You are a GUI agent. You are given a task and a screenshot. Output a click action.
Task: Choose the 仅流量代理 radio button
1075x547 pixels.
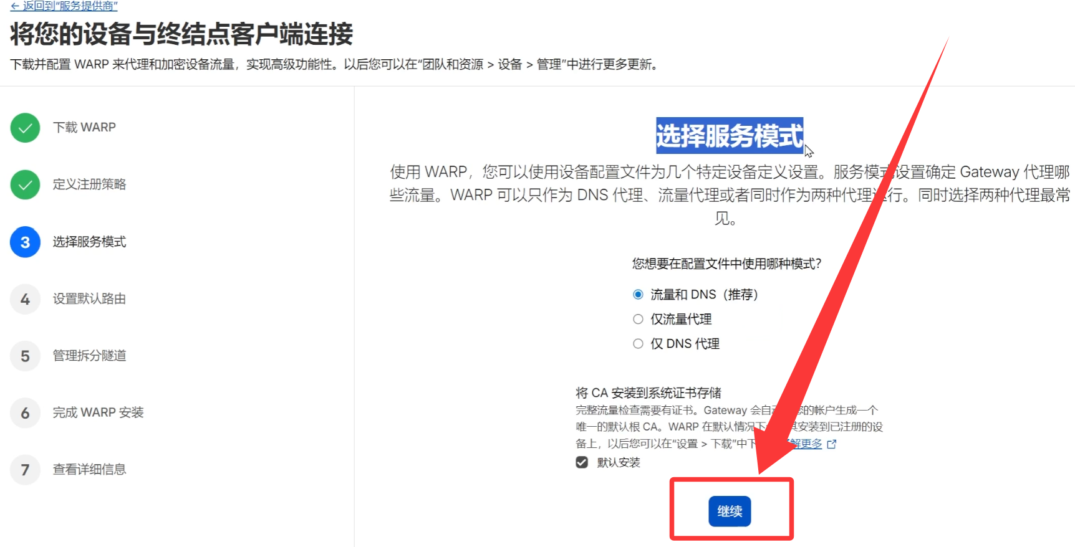pyautogui.click(x=638, y=319)
